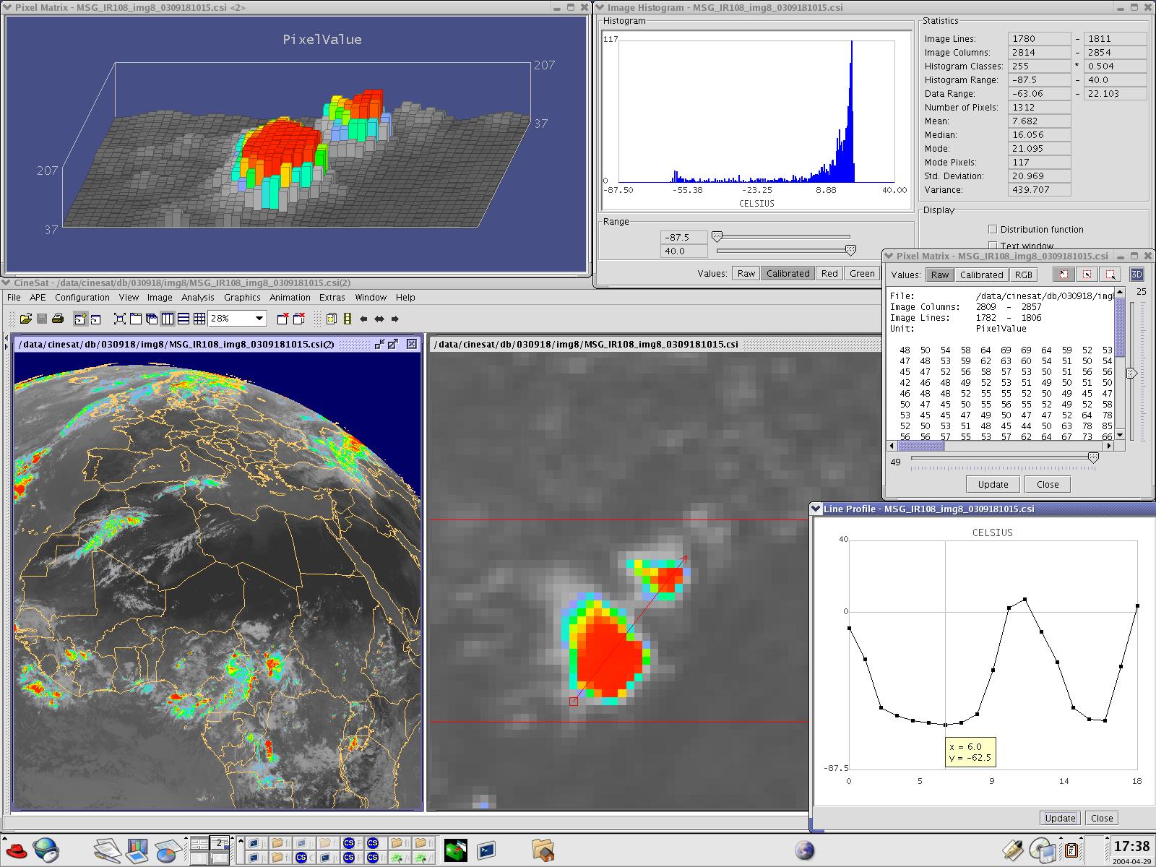Switch histogram values to Raw

point(746,273)
